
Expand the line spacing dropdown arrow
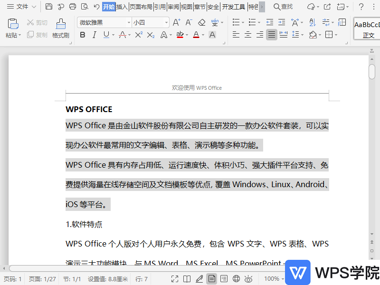click(302, 35)
